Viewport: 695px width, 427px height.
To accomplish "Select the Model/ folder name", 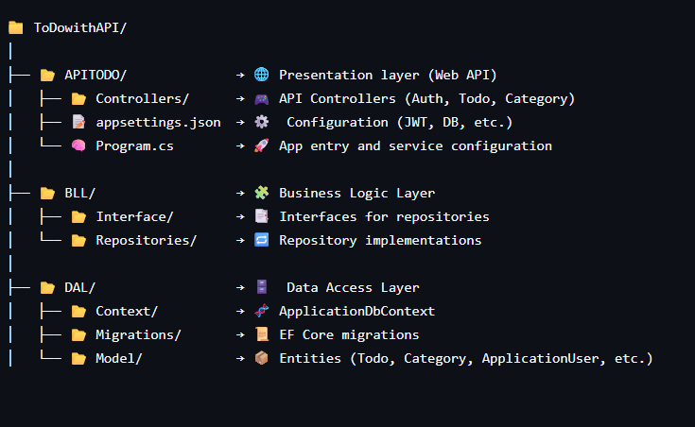I will point(119,358).
